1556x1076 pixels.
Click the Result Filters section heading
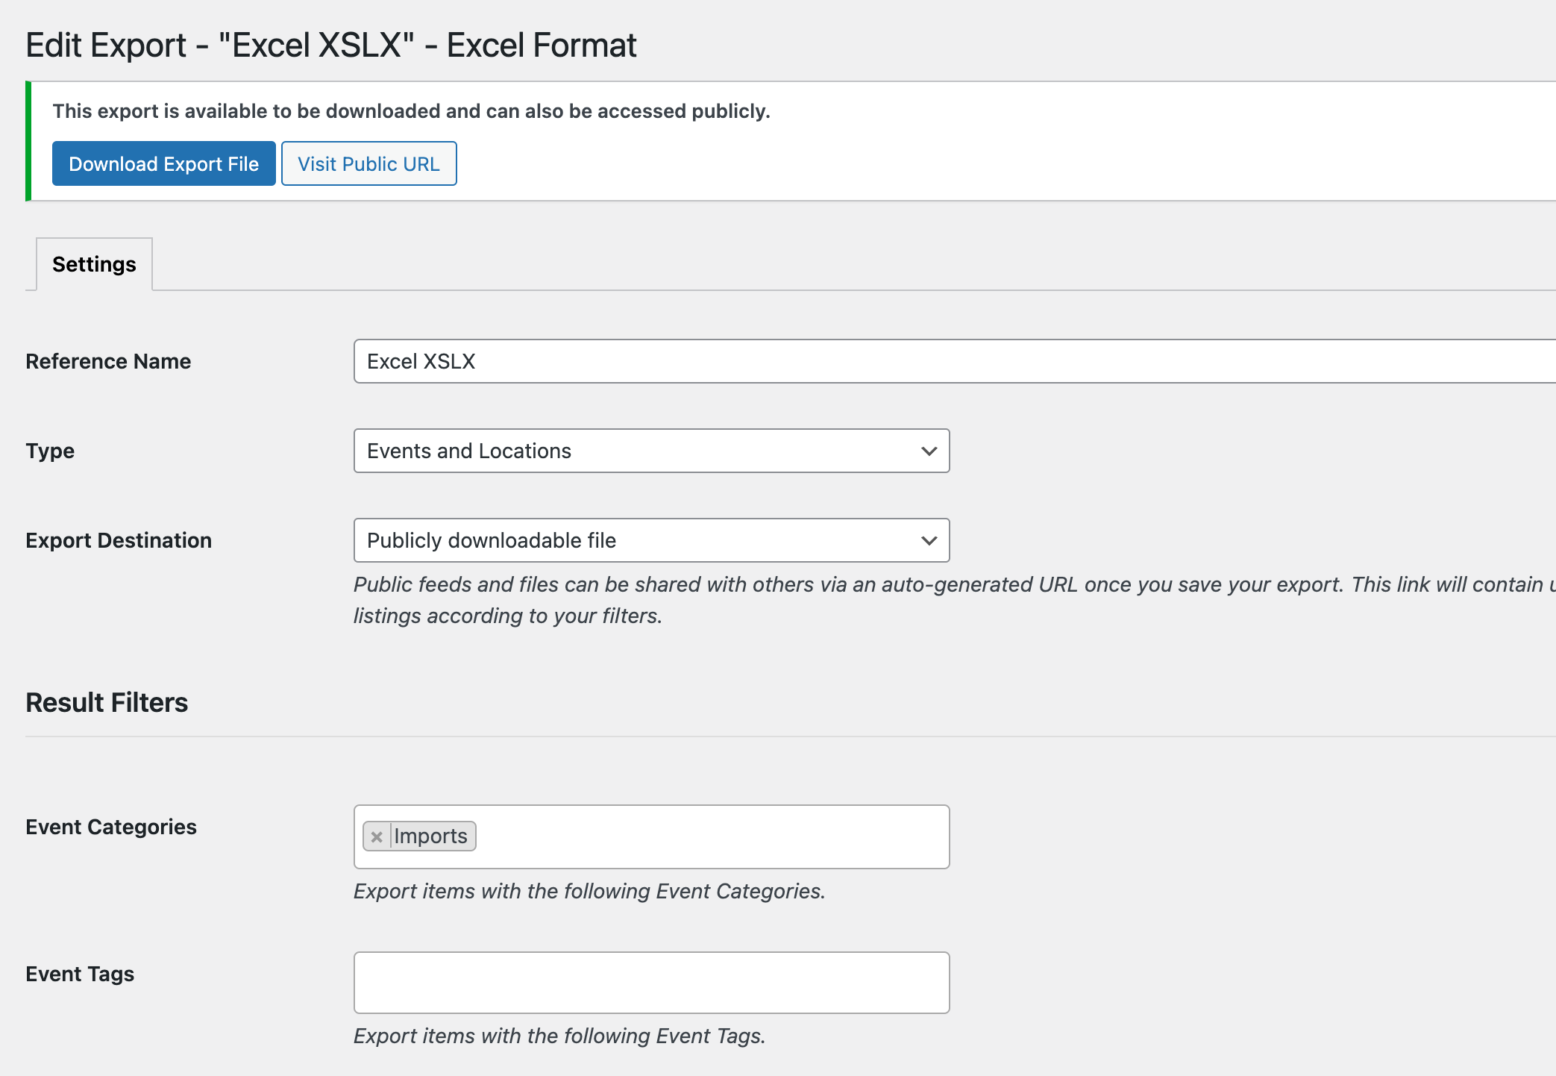(107, 702)
